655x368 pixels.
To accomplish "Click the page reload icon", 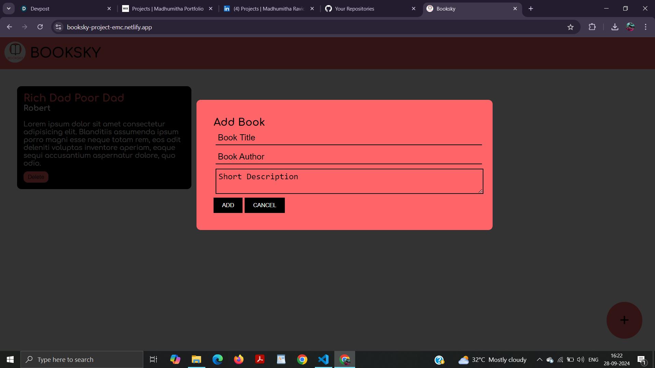I will (40, 27).
